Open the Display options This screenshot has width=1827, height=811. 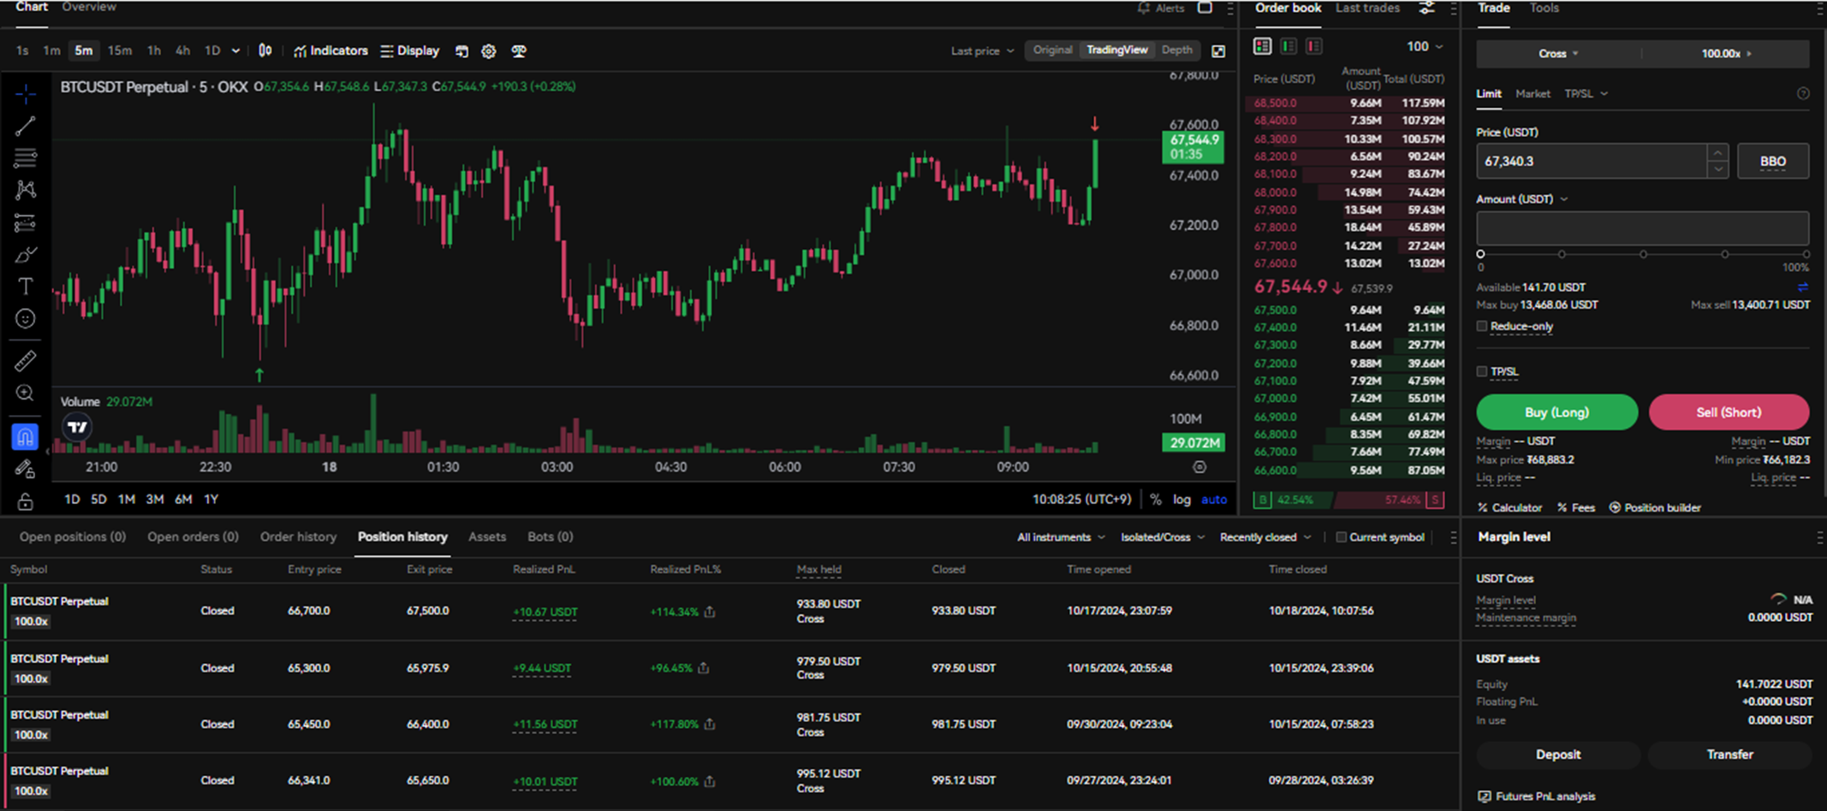pyautogui.click(x=410, y=50)
